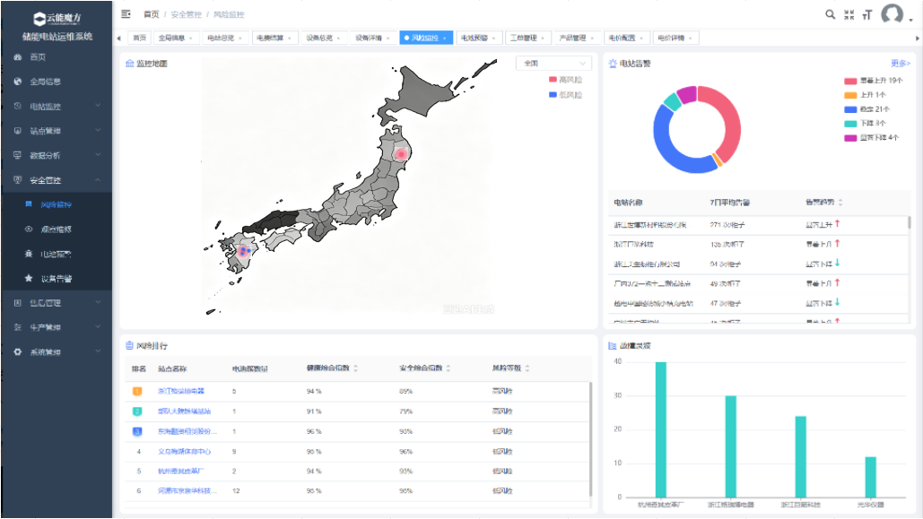
Task: Click the star icon of 设备告警
Action: click(29, 279)
